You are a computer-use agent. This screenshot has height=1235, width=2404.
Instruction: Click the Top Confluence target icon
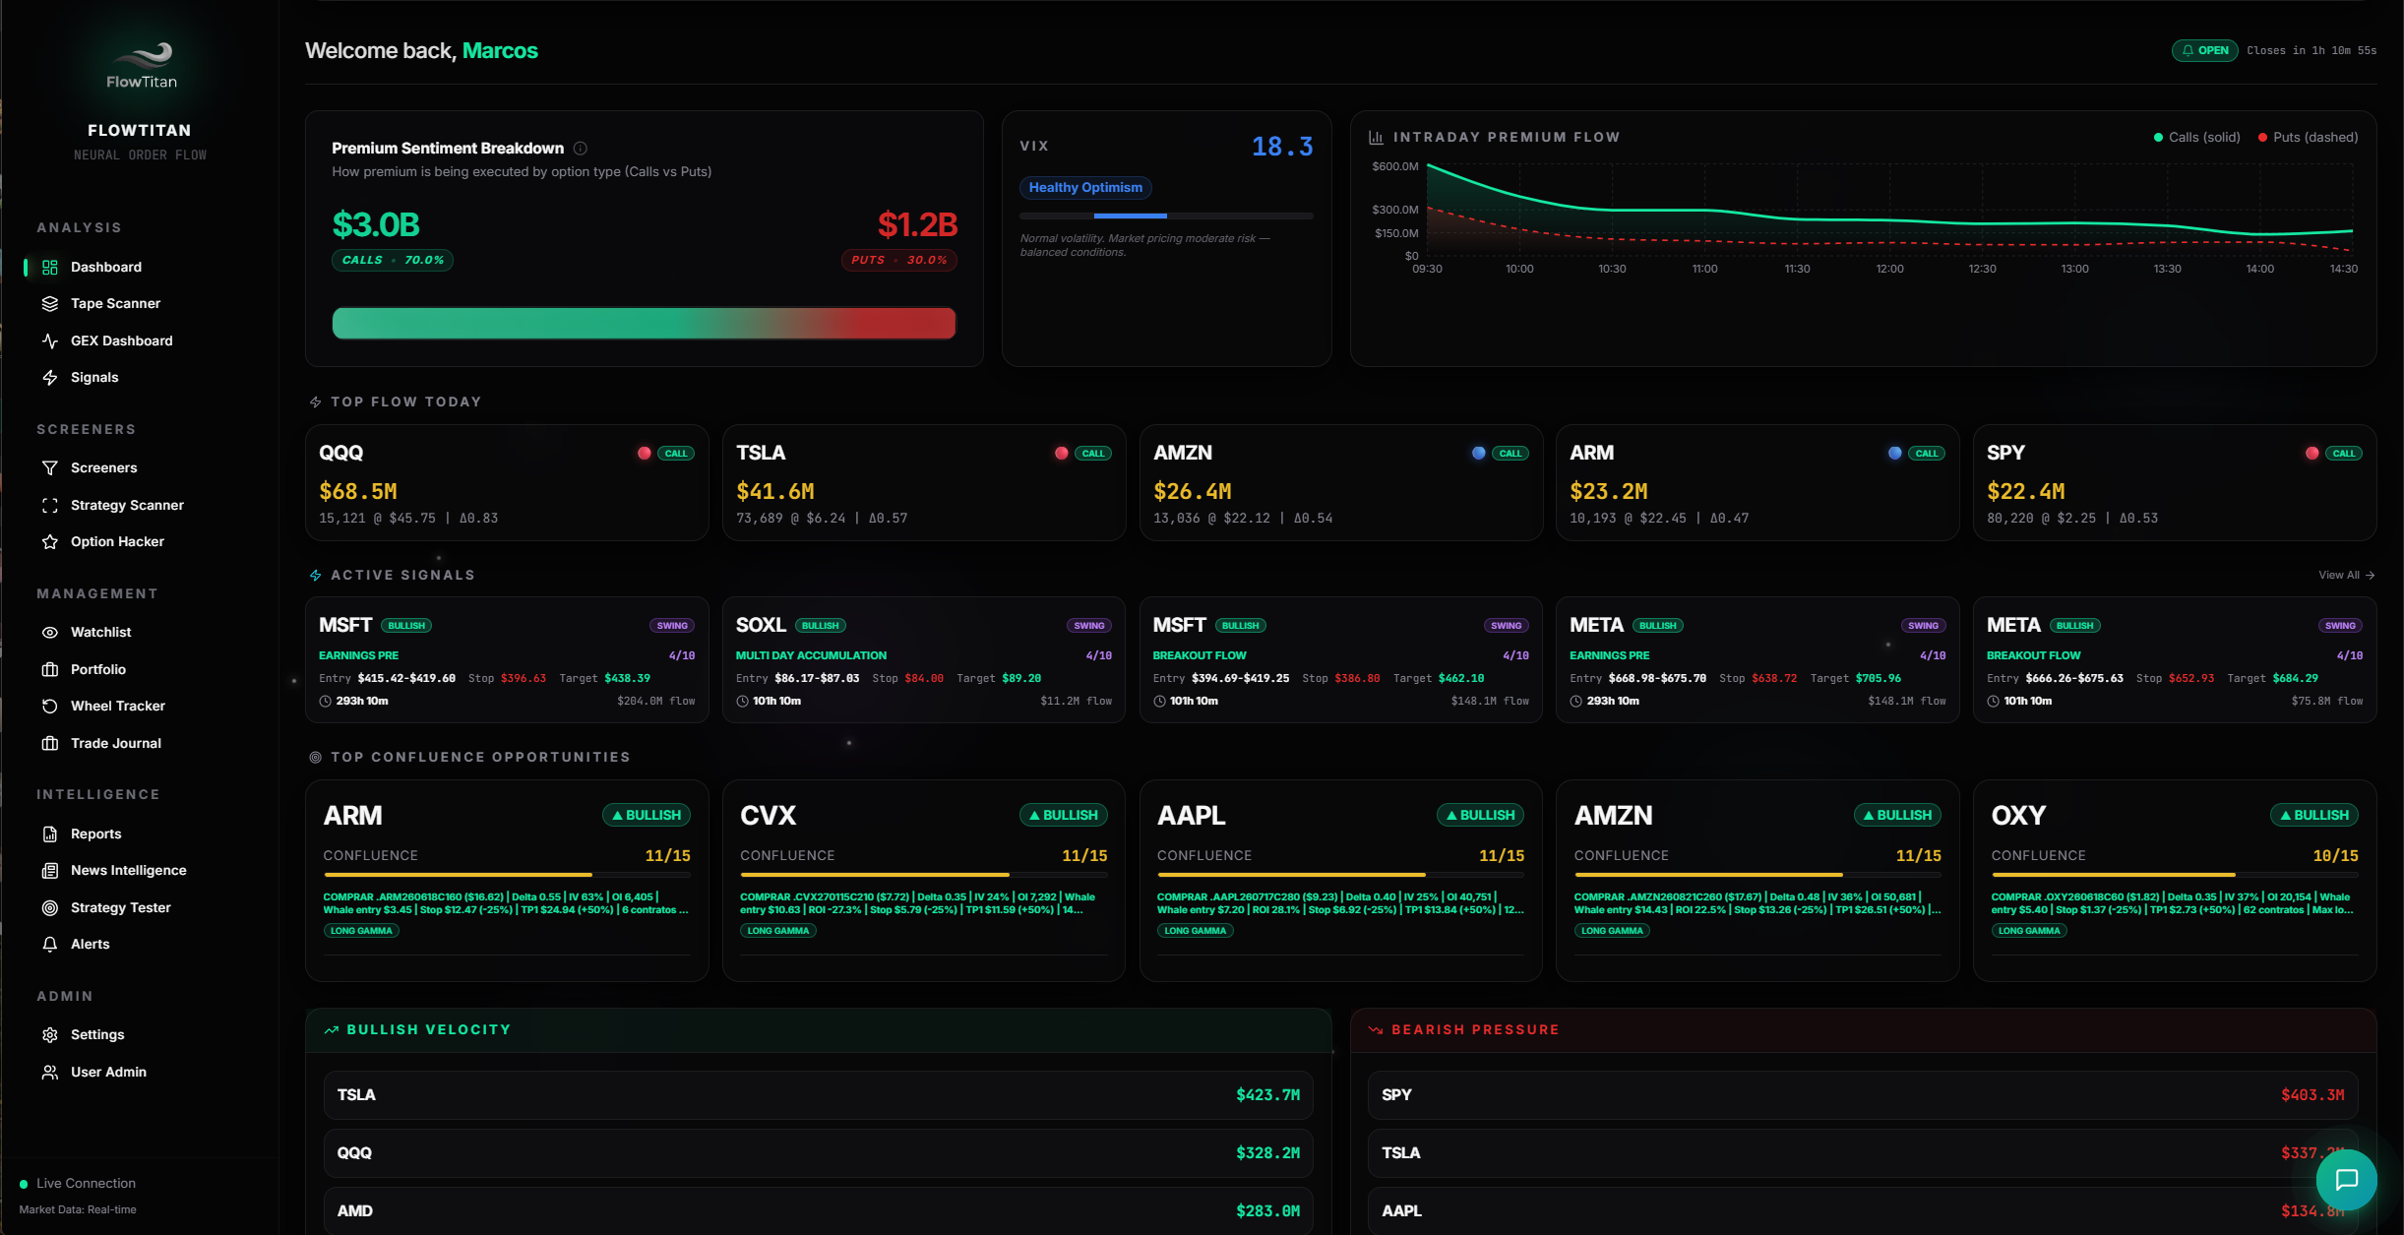[x=316, y=757]
